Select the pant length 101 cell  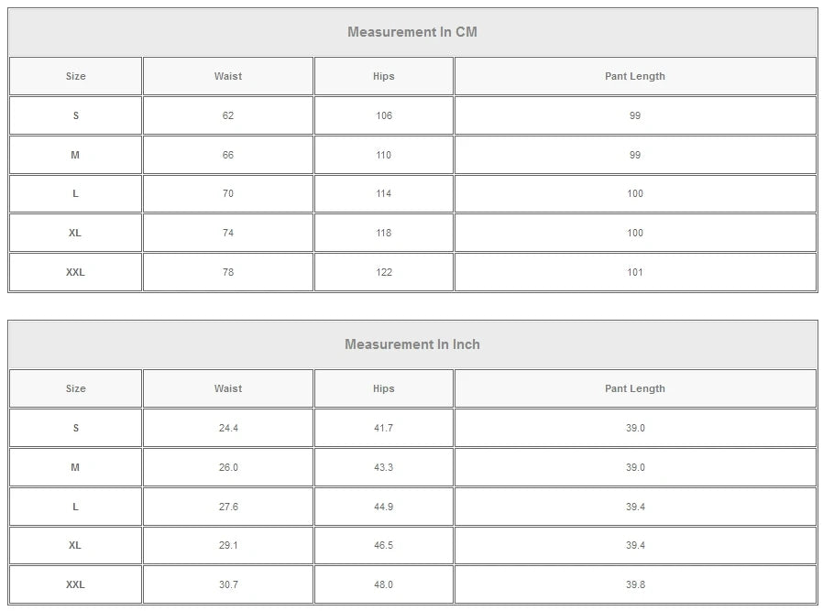(x=635, y=272)
